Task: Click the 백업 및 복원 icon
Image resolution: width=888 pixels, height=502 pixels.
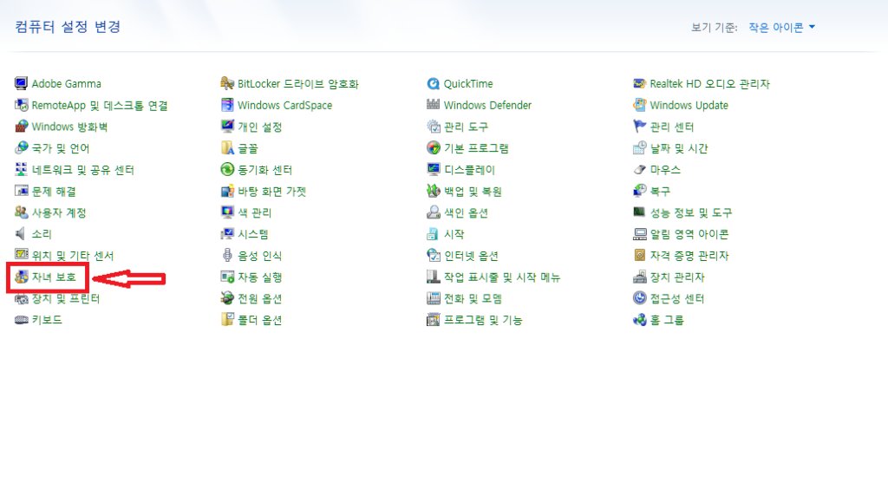Action: pyautogui.click(x=434, y=192)
